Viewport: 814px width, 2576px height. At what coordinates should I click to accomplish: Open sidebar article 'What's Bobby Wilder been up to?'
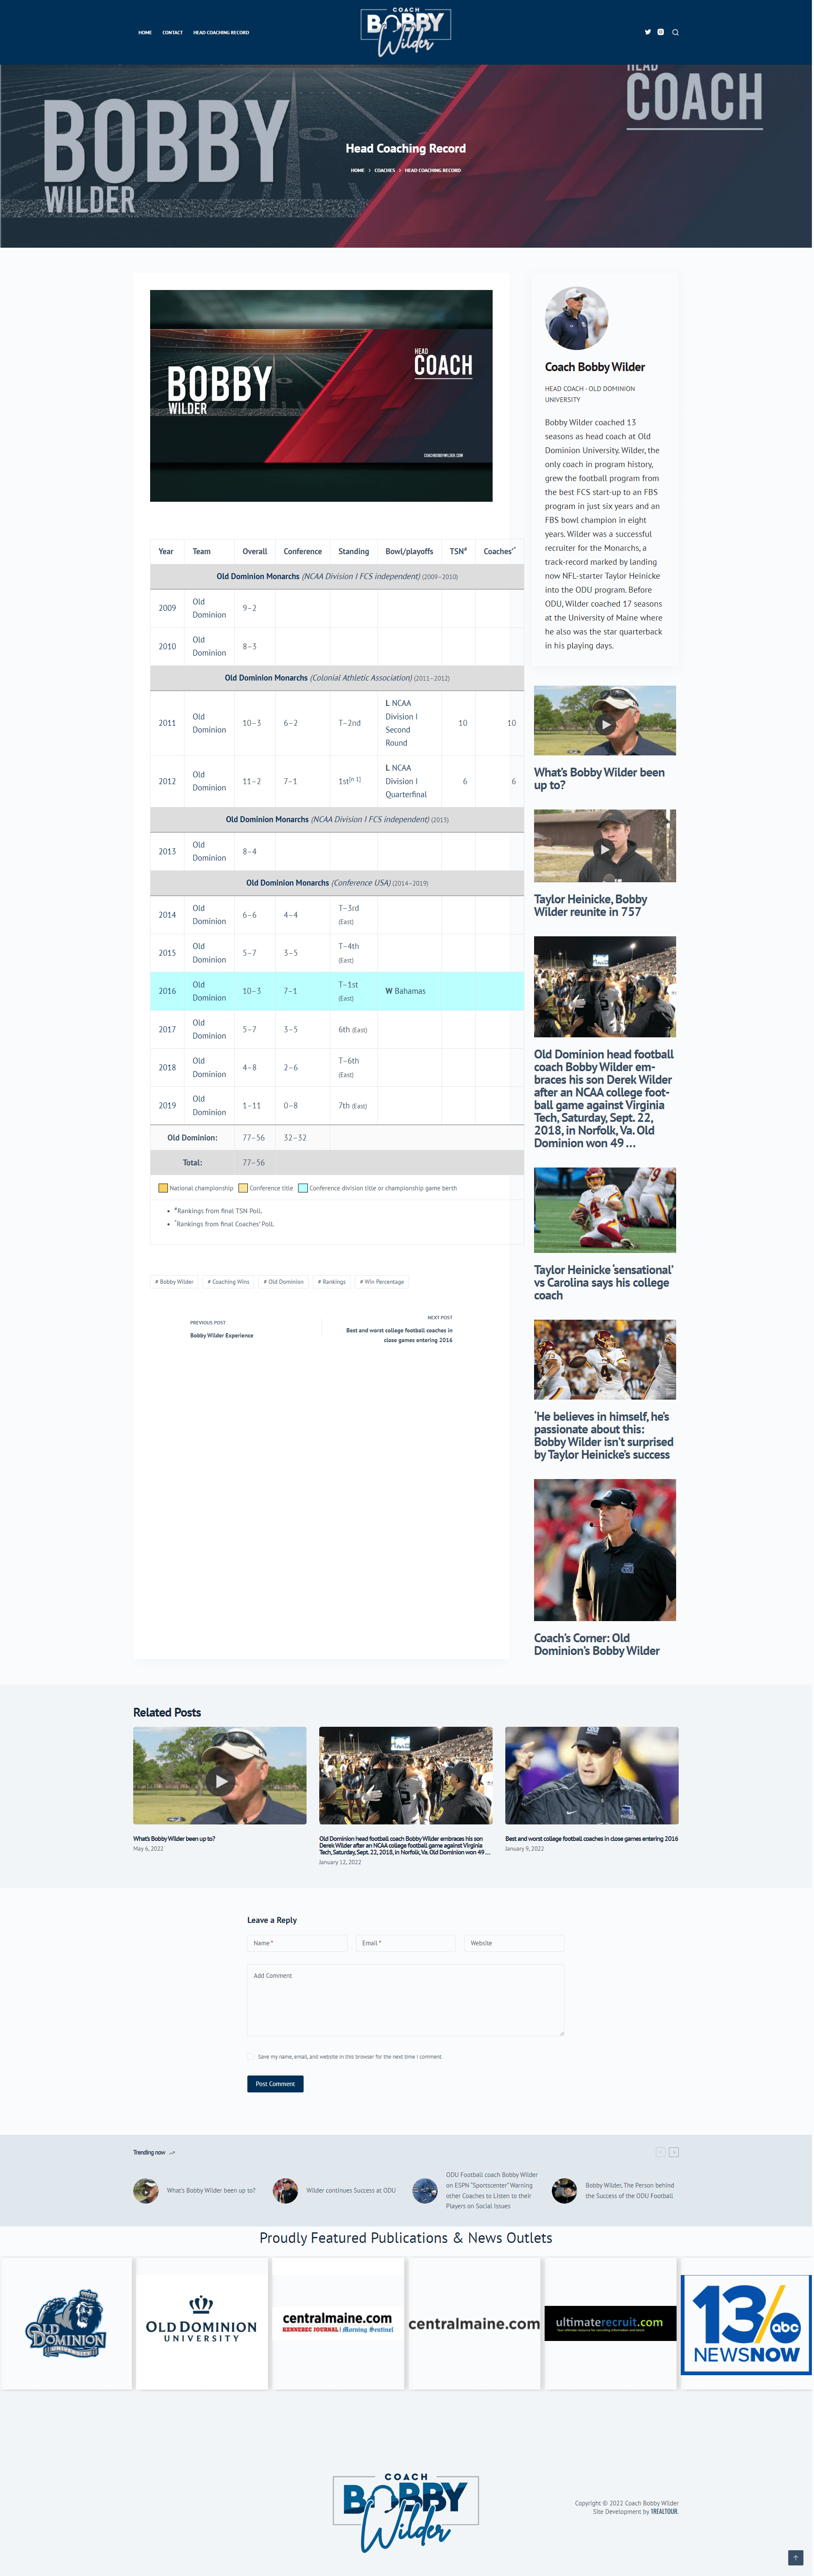click(x=599, y=779)
